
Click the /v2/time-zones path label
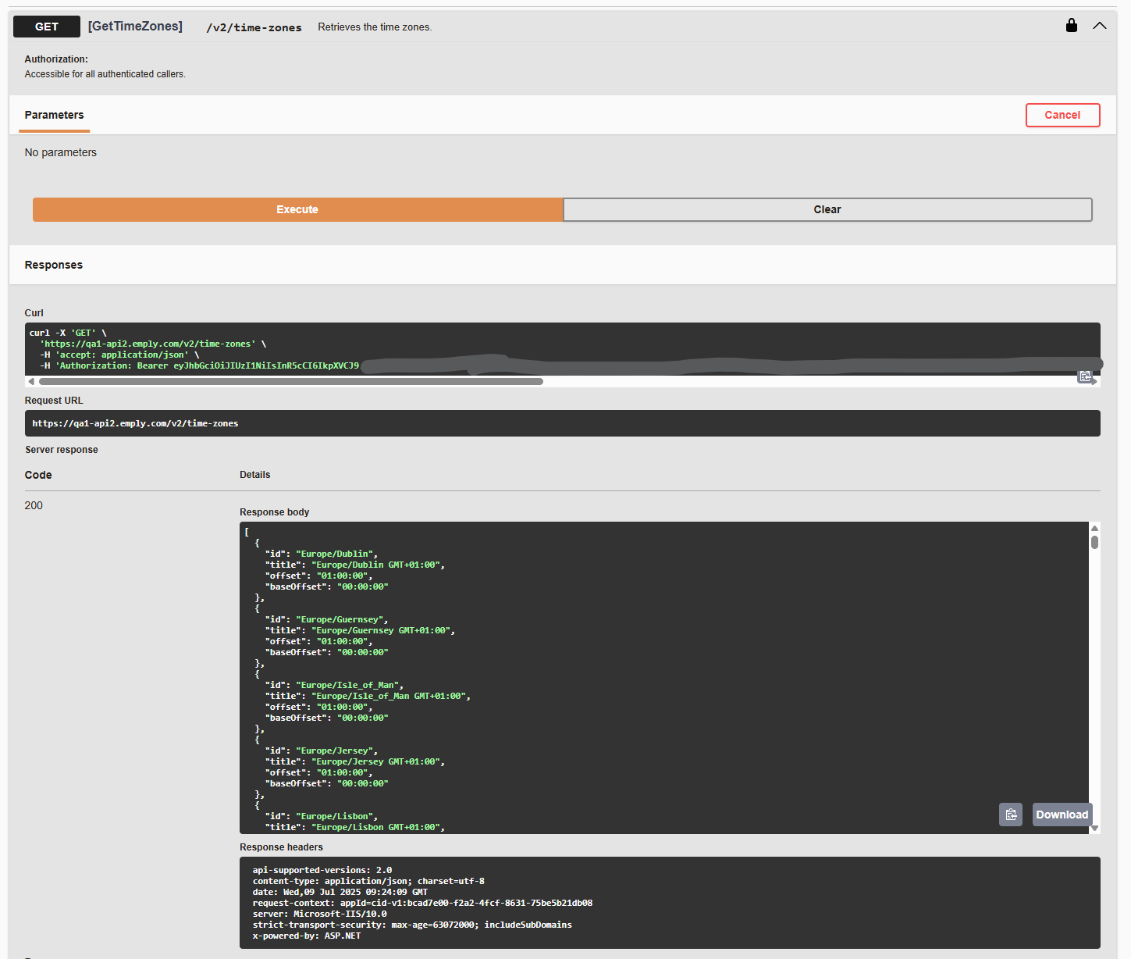pyautogui.click(x=254, y=27)
